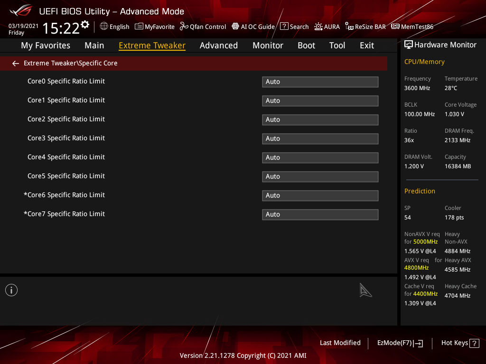Click the globe language icon

click(x=104, y=27)
